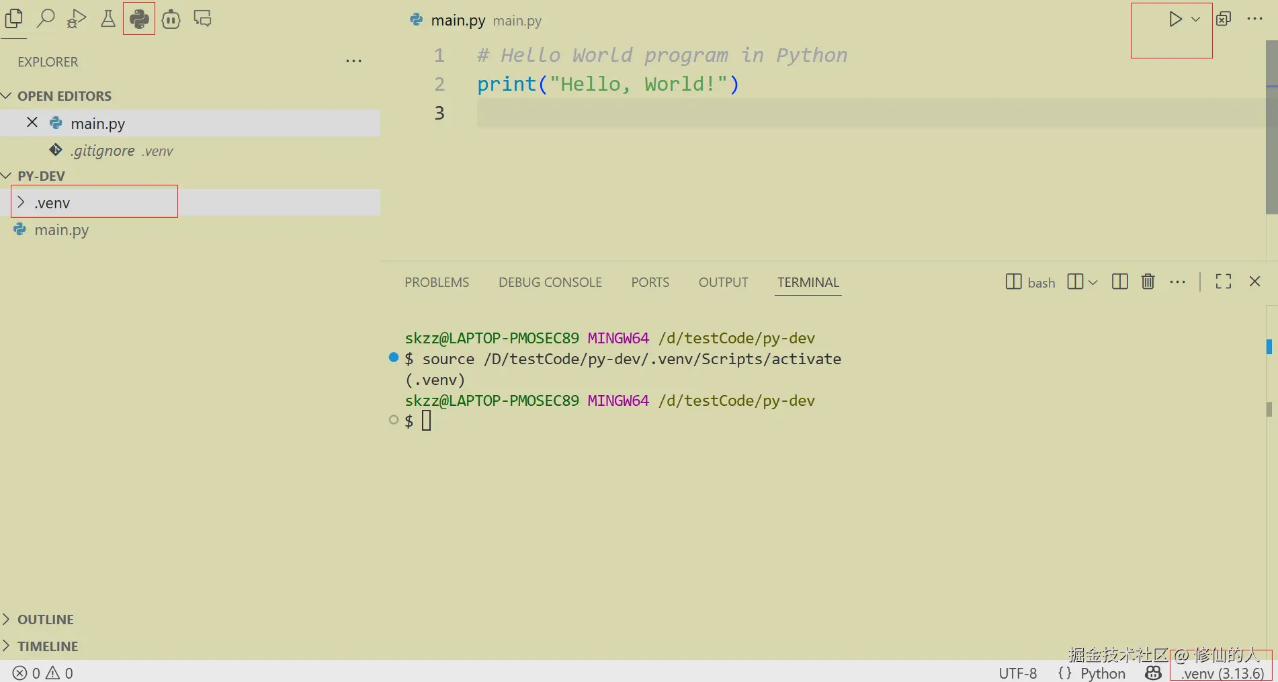The width and height of the screenshot is (1278, 682).
Task: Click the main.py breadcrumb path
Action: pyautogui.click(x=517, y=21)
